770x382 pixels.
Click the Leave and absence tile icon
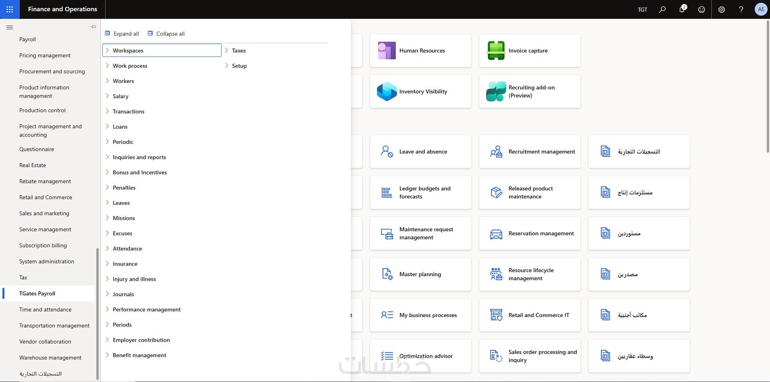pyautogui.click(x=387, y=152)
